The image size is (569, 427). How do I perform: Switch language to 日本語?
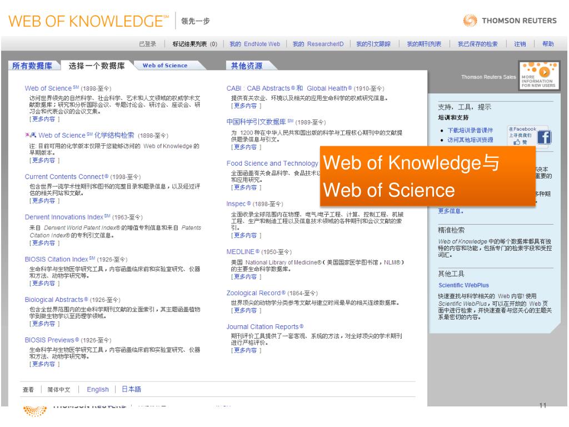[131, 389]
